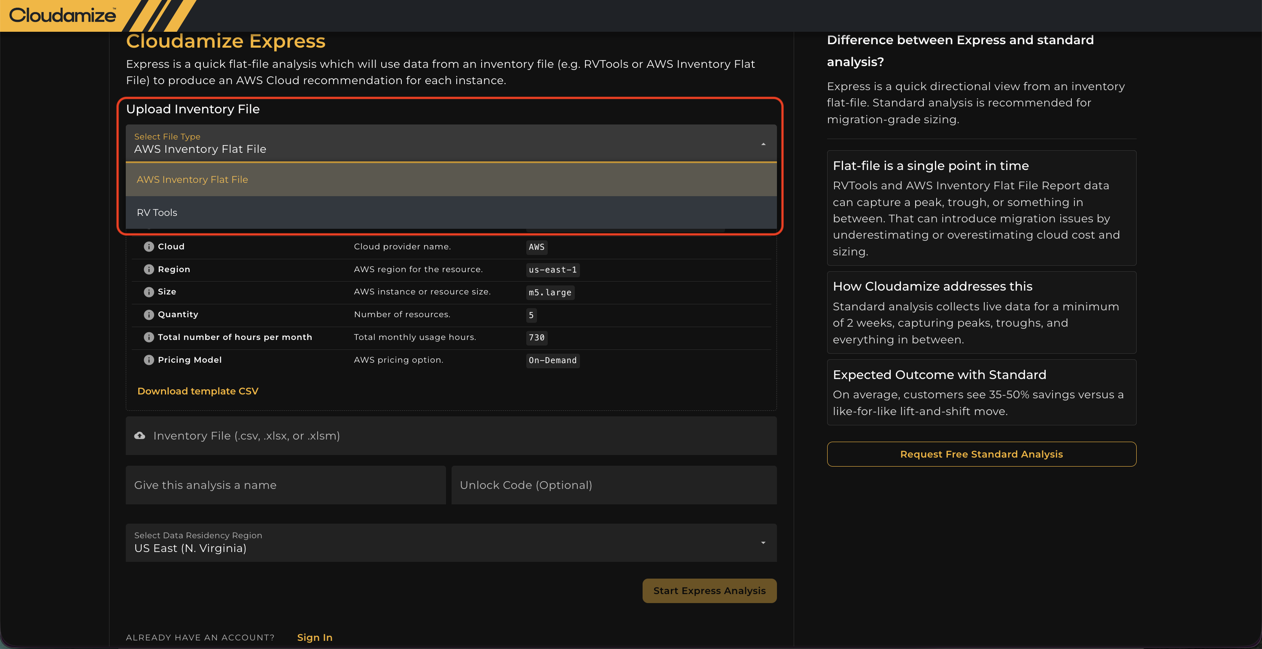Open the Select Data Residency Region dropdown
Screen dimensions: 1262x649
pos(451,543)
